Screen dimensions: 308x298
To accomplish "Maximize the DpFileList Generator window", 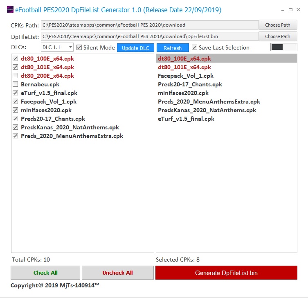I will point(290,10).
